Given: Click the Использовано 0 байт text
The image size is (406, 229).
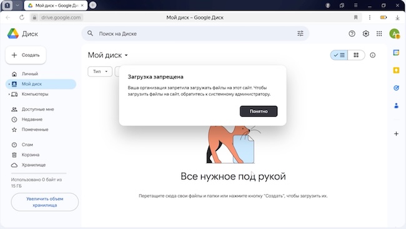Looking at the screenshot, I should [x=36, y=183].
